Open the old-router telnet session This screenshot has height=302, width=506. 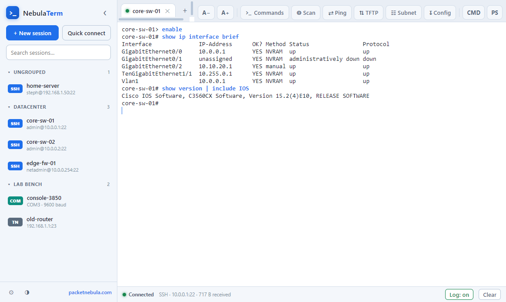[x=58, y=222]
